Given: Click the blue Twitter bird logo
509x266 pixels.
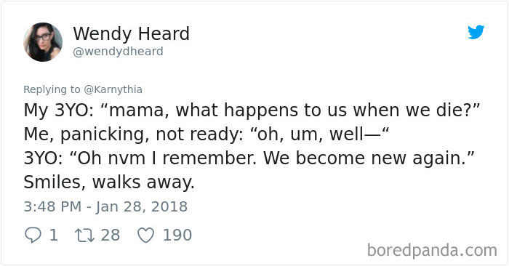Looking at the screenshot, I should tap(476, 32).
